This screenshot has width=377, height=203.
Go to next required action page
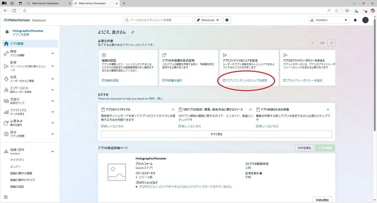pos(331,43)
